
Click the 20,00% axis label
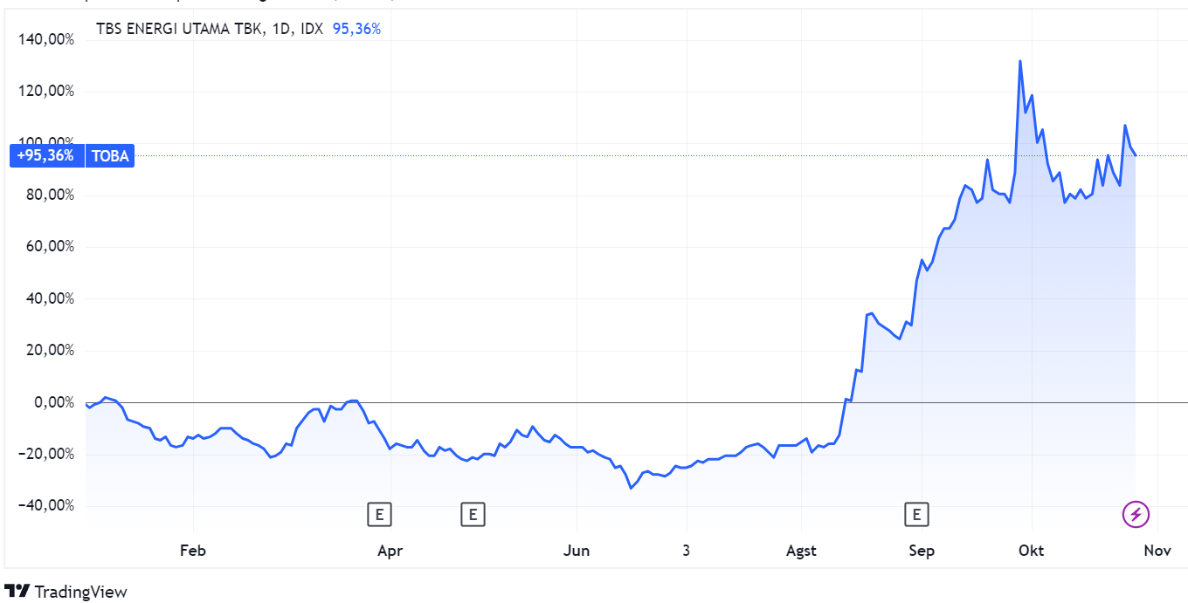[50, 351]
